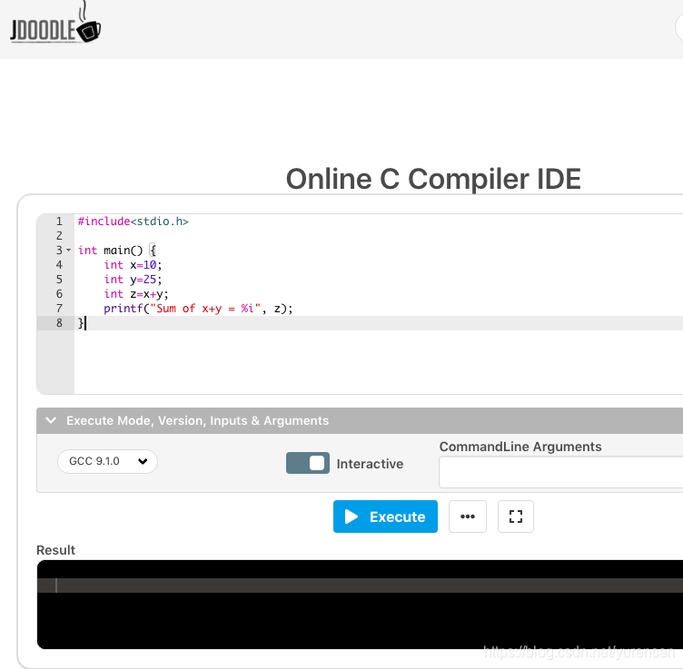Run the code with the Execute button
Viewport: 683px width, 669px height.
click(385, 517)
